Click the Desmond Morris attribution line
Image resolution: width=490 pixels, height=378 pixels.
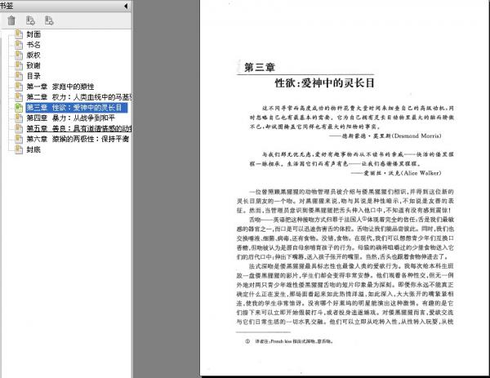pyautogui.click(x=385, y=136)
